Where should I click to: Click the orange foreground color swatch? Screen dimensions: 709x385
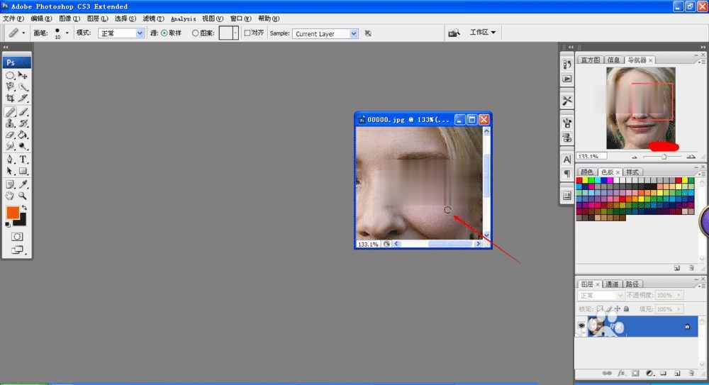click(x=12, y=213)
